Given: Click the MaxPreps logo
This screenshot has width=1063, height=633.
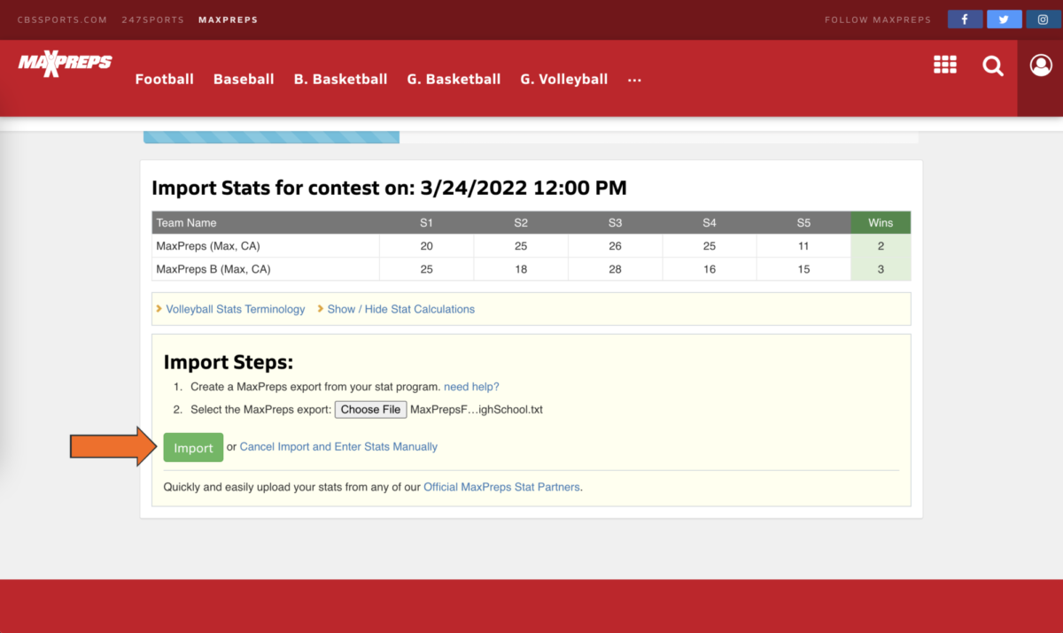Looking at the screenshot, I should pos(65,65).
